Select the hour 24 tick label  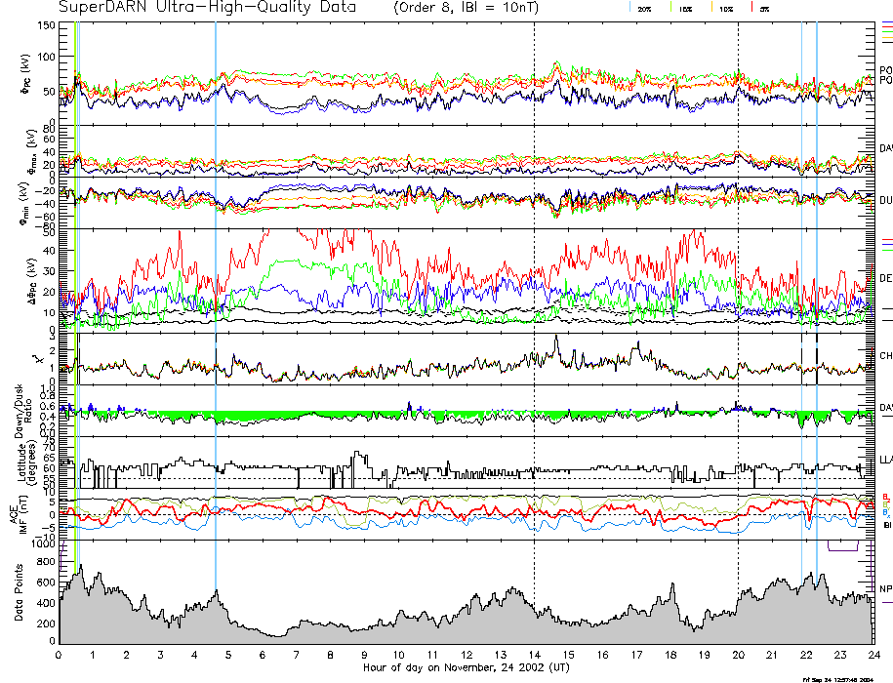pos(873,654)
